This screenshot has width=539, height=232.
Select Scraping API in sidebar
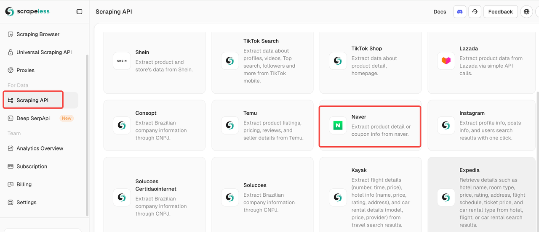pyautogui.click(x=40, y=100)
